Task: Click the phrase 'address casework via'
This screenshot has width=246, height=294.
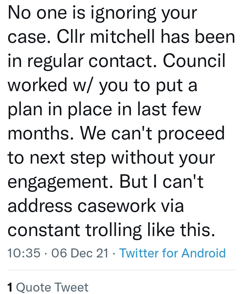Action: (96, 205)
